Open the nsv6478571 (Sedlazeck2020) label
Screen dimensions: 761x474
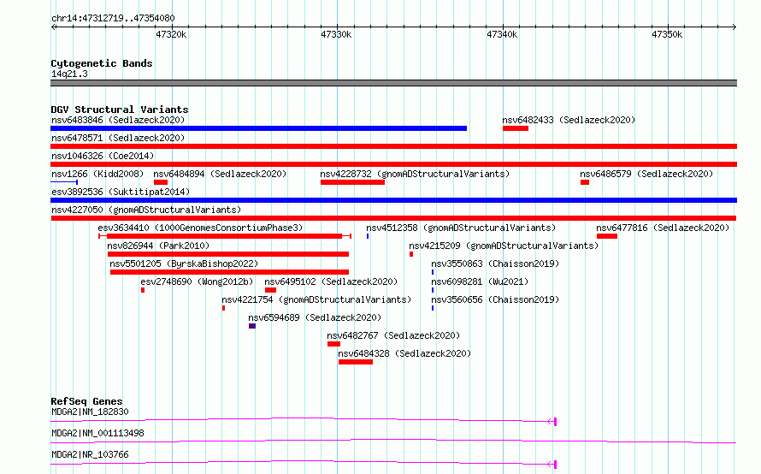118,138
